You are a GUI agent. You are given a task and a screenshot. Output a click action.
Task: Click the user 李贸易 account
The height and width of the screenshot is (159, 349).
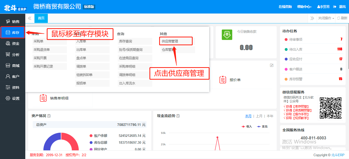click(x=323, y=7)
